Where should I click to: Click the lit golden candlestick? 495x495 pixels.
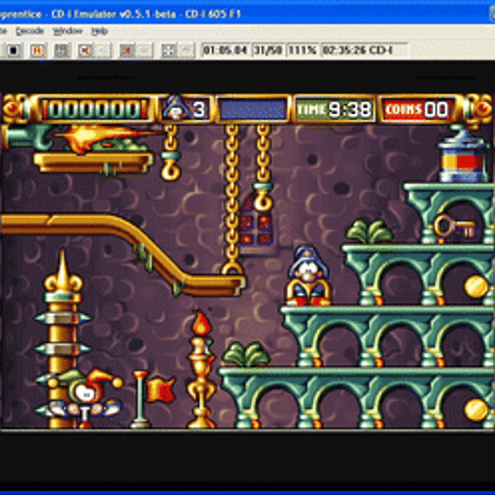pyautogui.click(x=201, y=369)
